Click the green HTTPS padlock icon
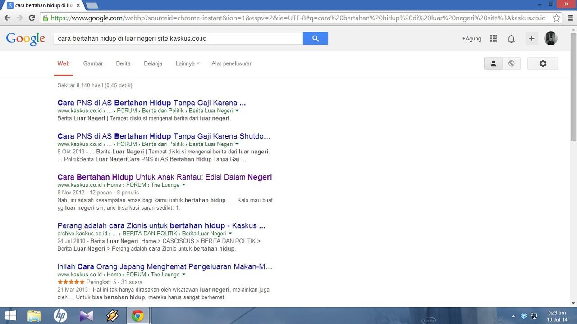Screen dimensions: 577x324 pyautogui.click(x=46, y=18)
